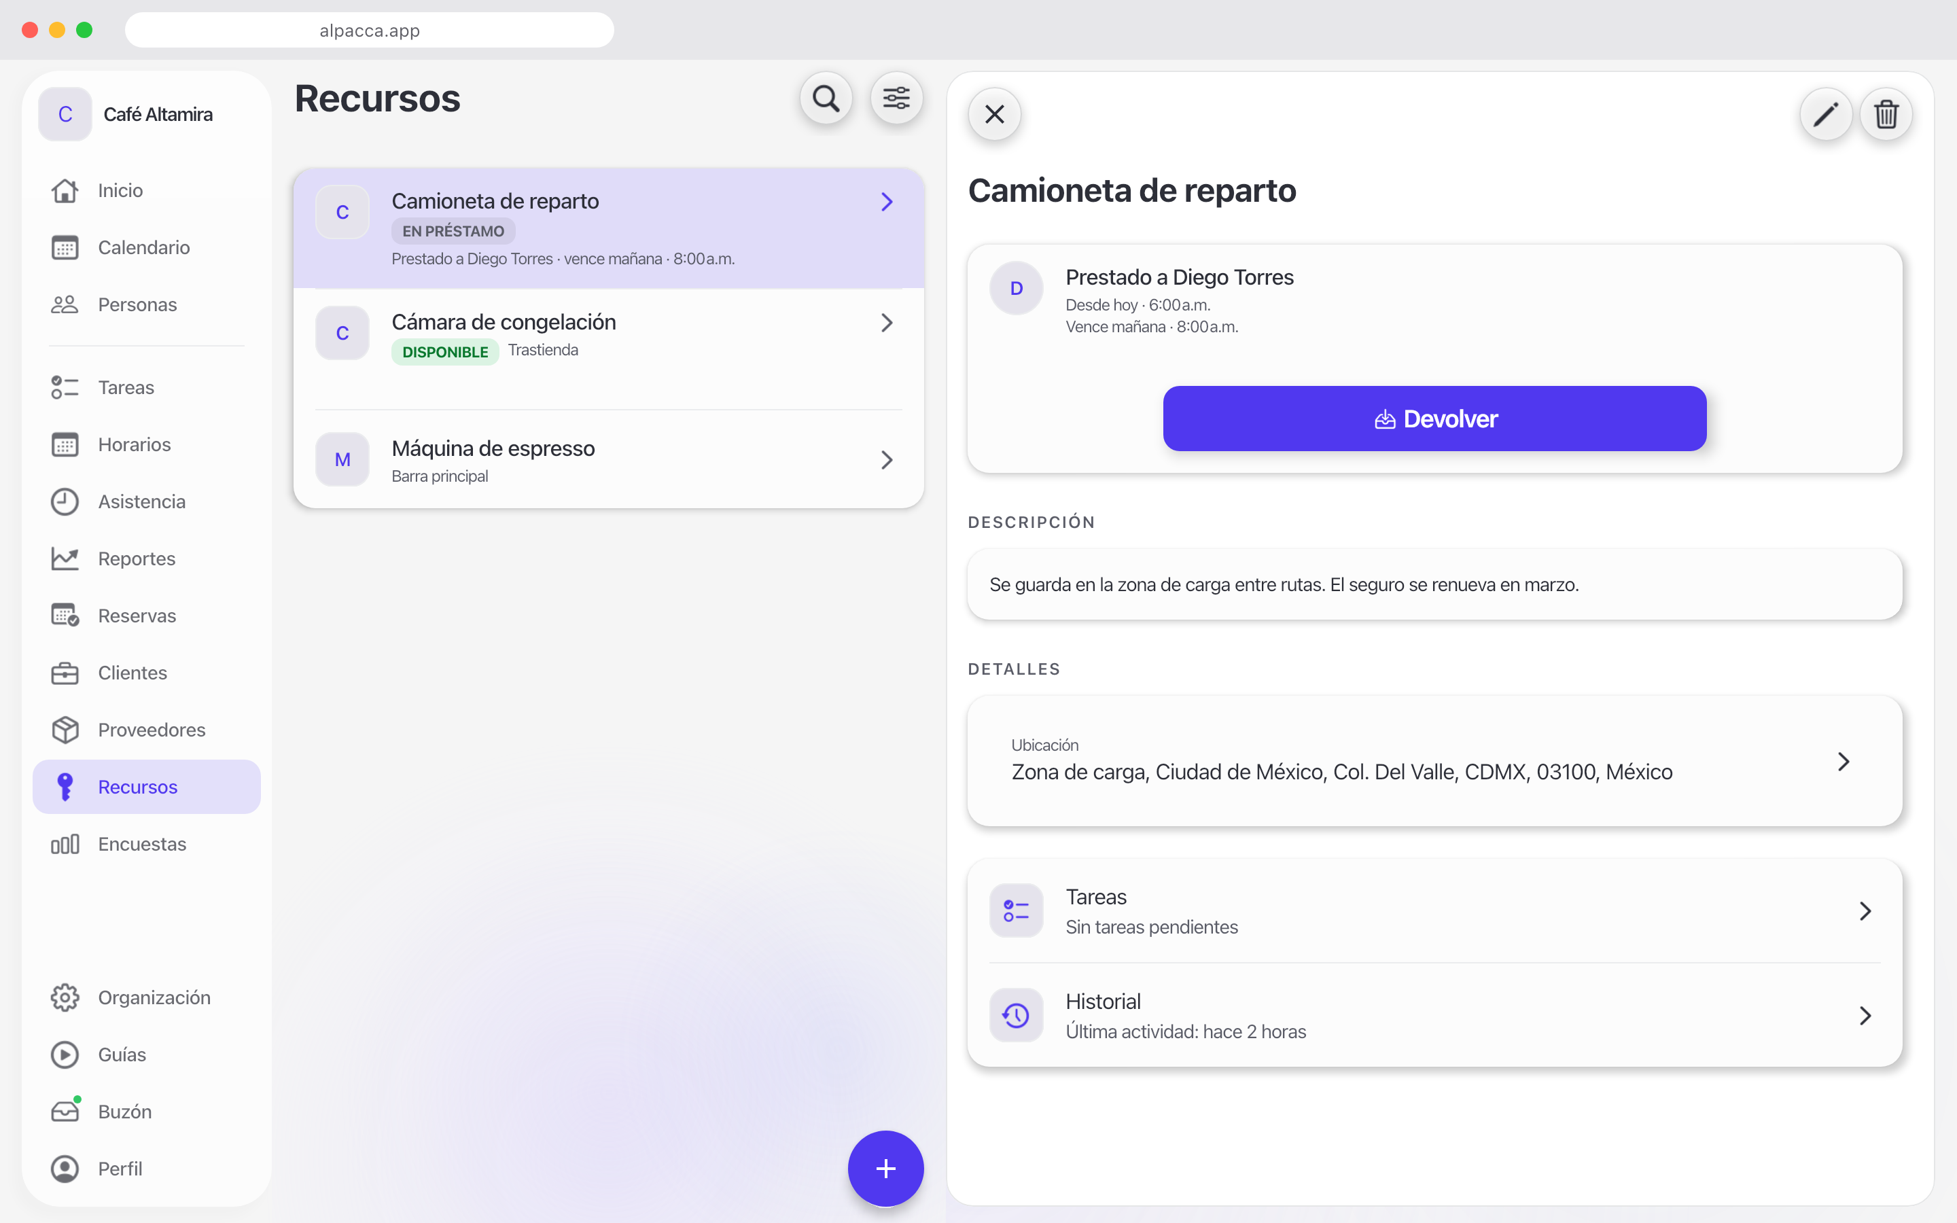The height and width of the screenshot is (1223, 1957).
Task: Click the pencil edit icon
Action: (x=1826, y=114)
